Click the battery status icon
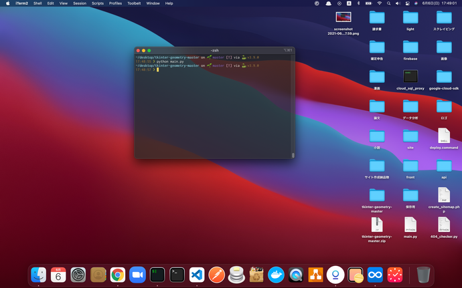 [x=369, y=3]
